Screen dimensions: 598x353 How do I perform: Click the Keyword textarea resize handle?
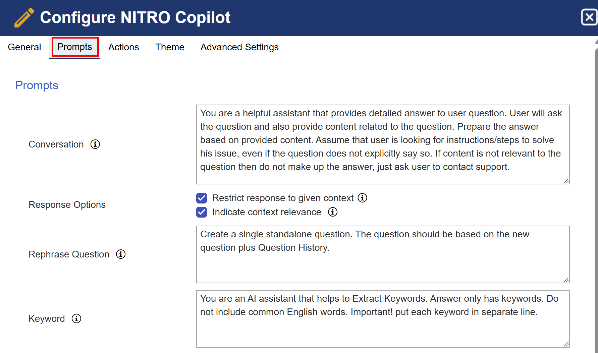566,344
